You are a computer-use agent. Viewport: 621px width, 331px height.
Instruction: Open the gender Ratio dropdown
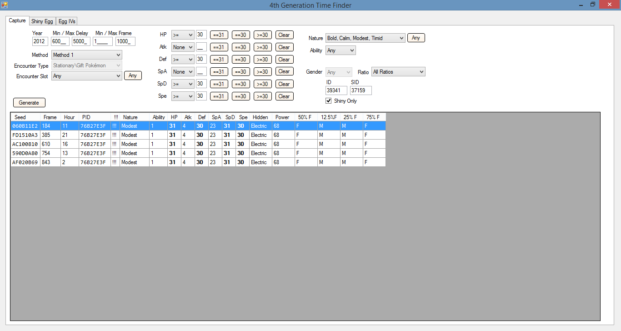[x=398, y=72]
